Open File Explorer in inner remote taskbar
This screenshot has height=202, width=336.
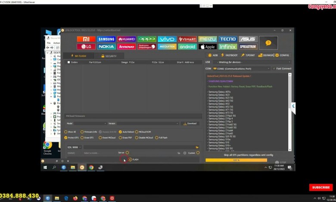pyautogui.click(x=73, y=167)
